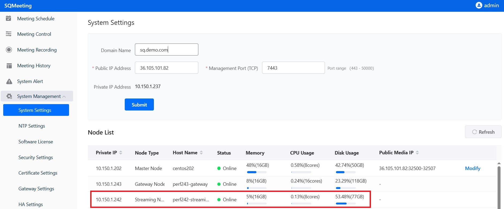This screenshot has height=209, width=504.
Task: Click the Master Node type cell
Action: (148, 168)
